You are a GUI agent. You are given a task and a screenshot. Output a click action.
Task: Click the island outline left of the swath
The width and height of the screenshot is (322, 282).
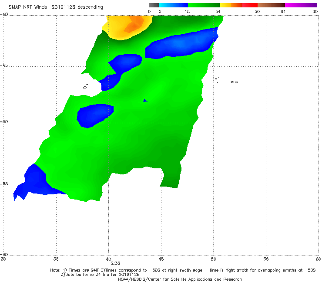point(85,86)
